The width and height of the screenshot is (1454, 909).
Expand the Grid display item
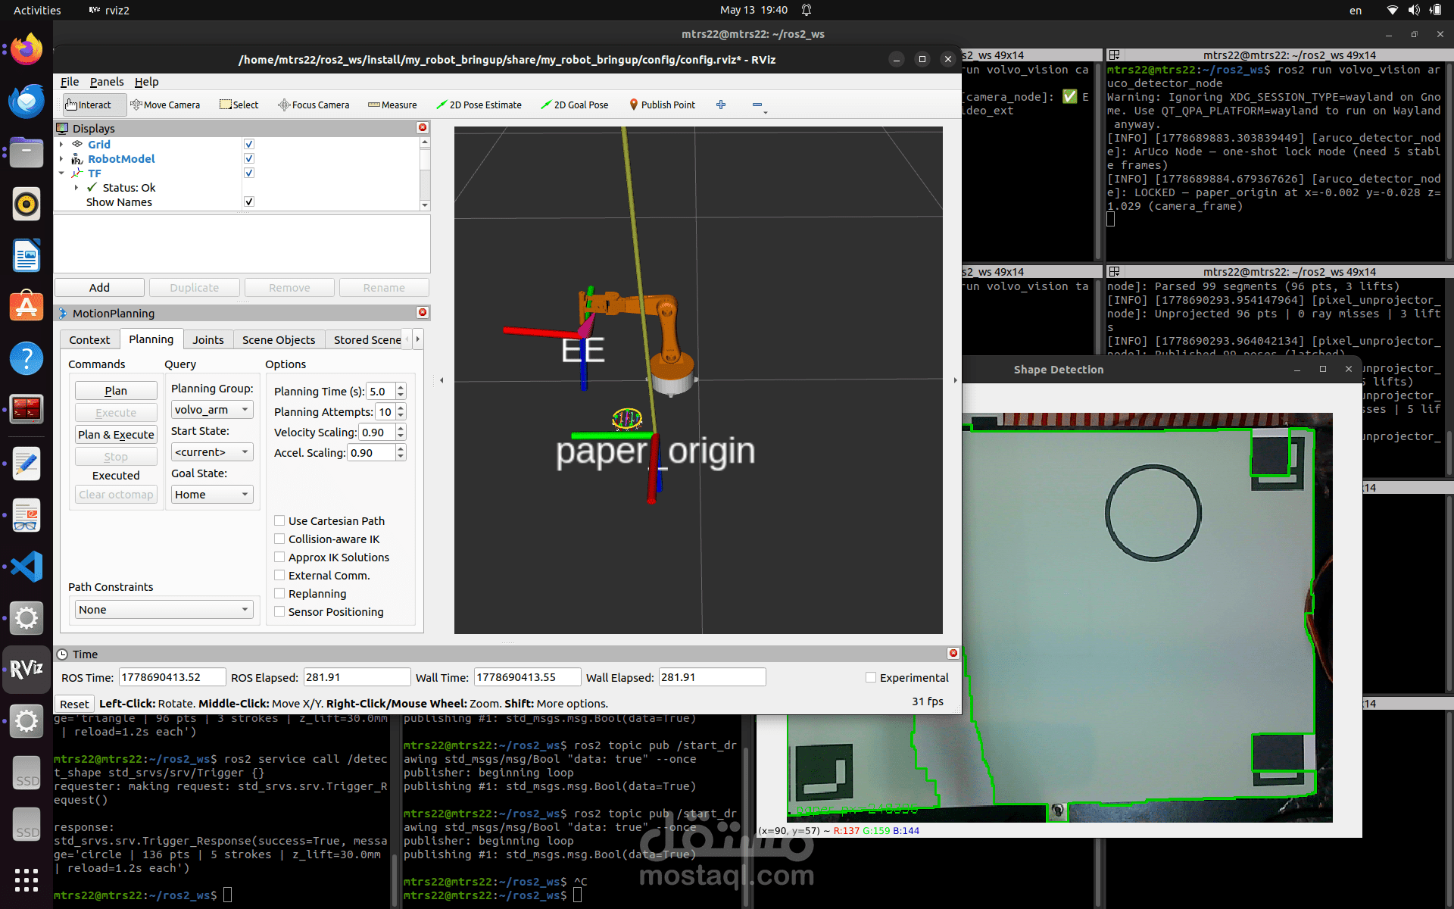61,144
